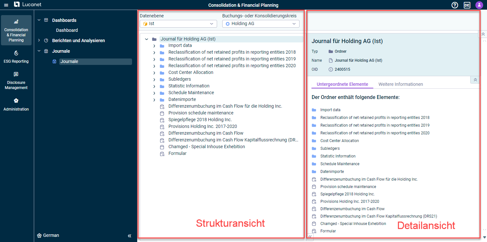Select Journal für Holding AG (Ist) tree root
This screenshot has width=487, height=242.
(x=188, y=39)
